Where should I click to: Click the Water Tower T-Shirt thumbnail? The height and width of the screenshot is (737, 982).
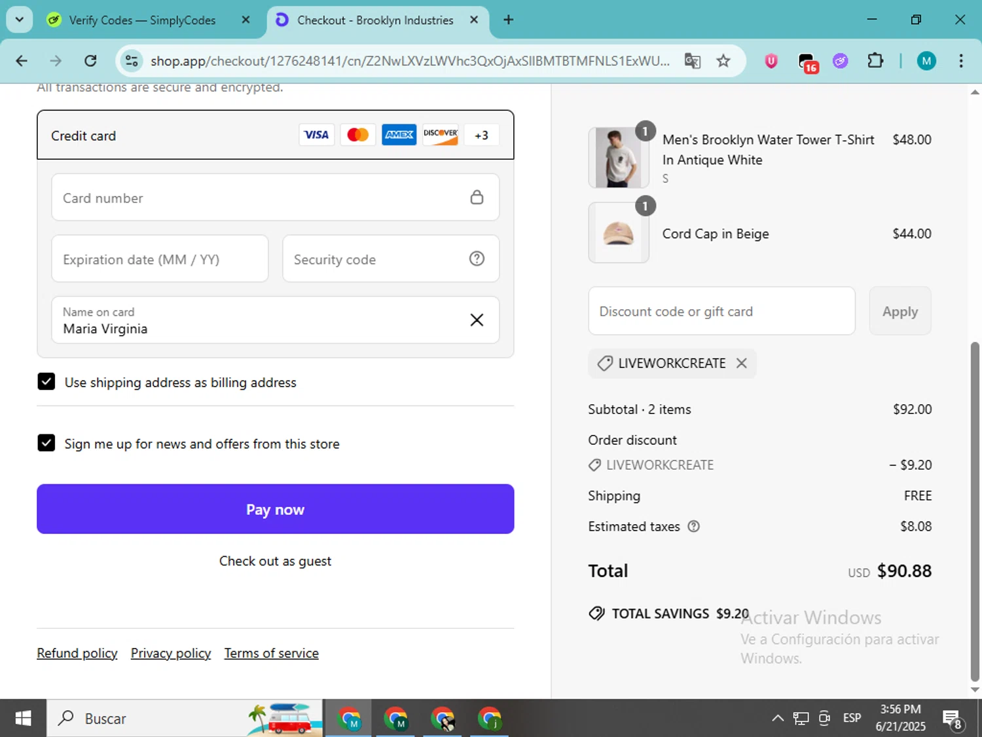click(619, 158)
